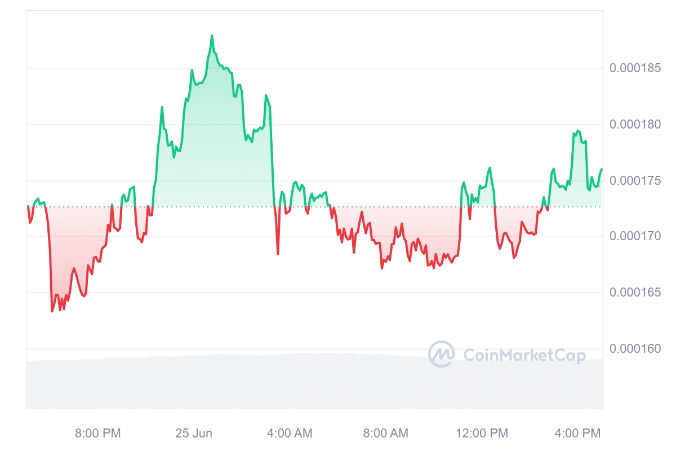Click the highest green peak of the price line

(x=212, y=36)
